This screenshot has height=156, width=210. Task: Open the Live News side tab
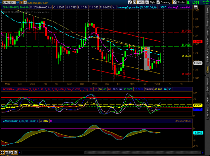207,113
